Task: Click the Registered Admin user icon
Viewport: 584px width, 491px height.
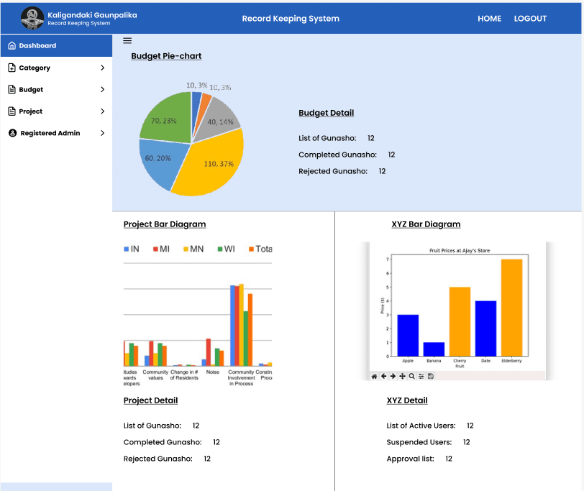Action: [x=12, y=133]
